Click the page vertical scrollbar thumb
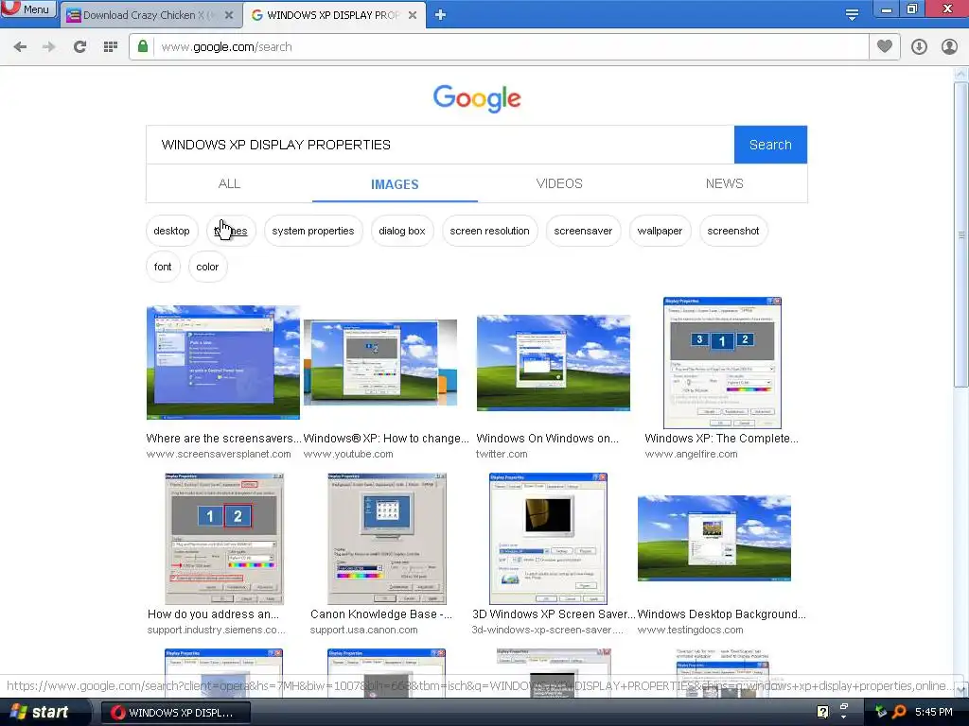 click(x=960, y=234)
